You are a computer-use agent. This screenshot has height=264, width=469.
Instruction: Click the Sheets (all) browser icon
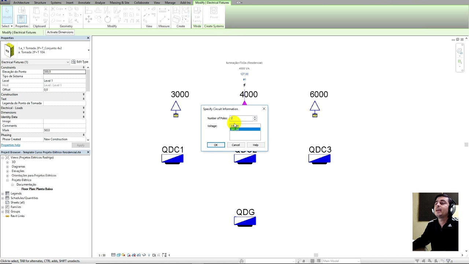click(7, 202)
